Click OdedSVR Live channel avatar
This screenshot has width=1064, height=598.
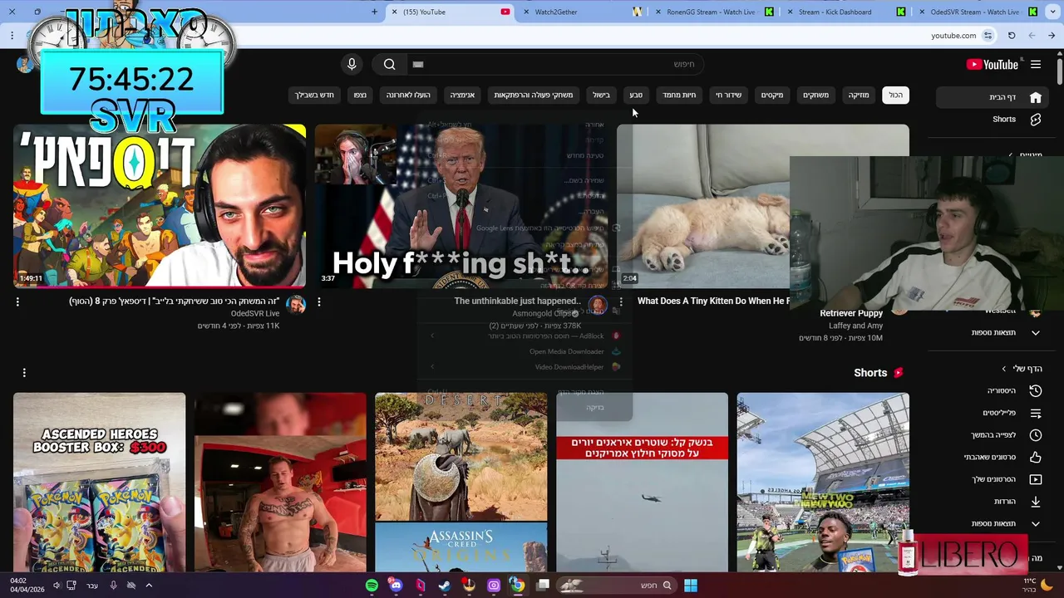coord(296,305)
